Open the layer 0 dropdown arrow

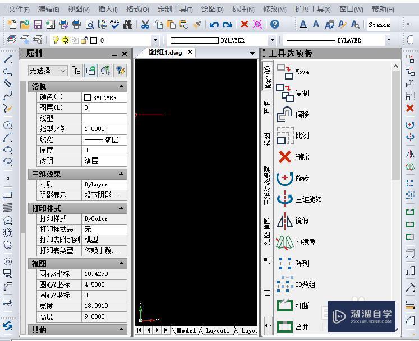coord(155,40)
